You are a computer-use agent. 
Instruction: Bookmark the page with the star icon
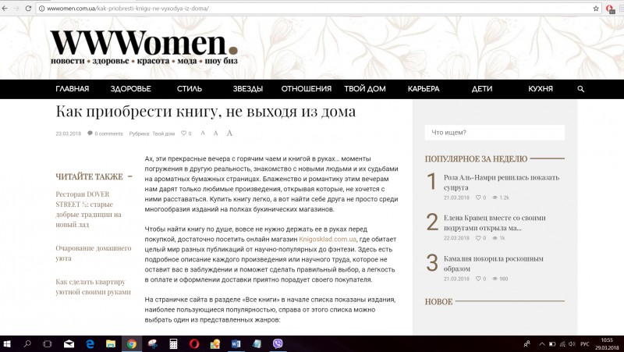pos(596,9)
